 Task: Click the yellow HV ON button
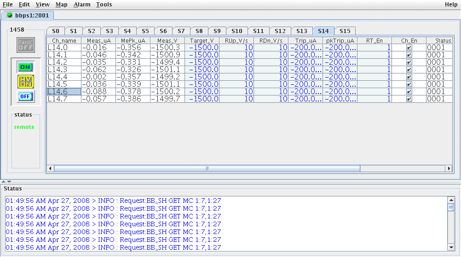(26, 82)
